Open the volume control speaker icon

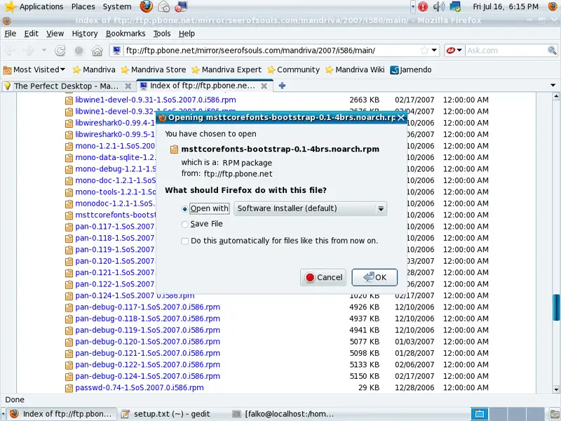click(439, 6)
